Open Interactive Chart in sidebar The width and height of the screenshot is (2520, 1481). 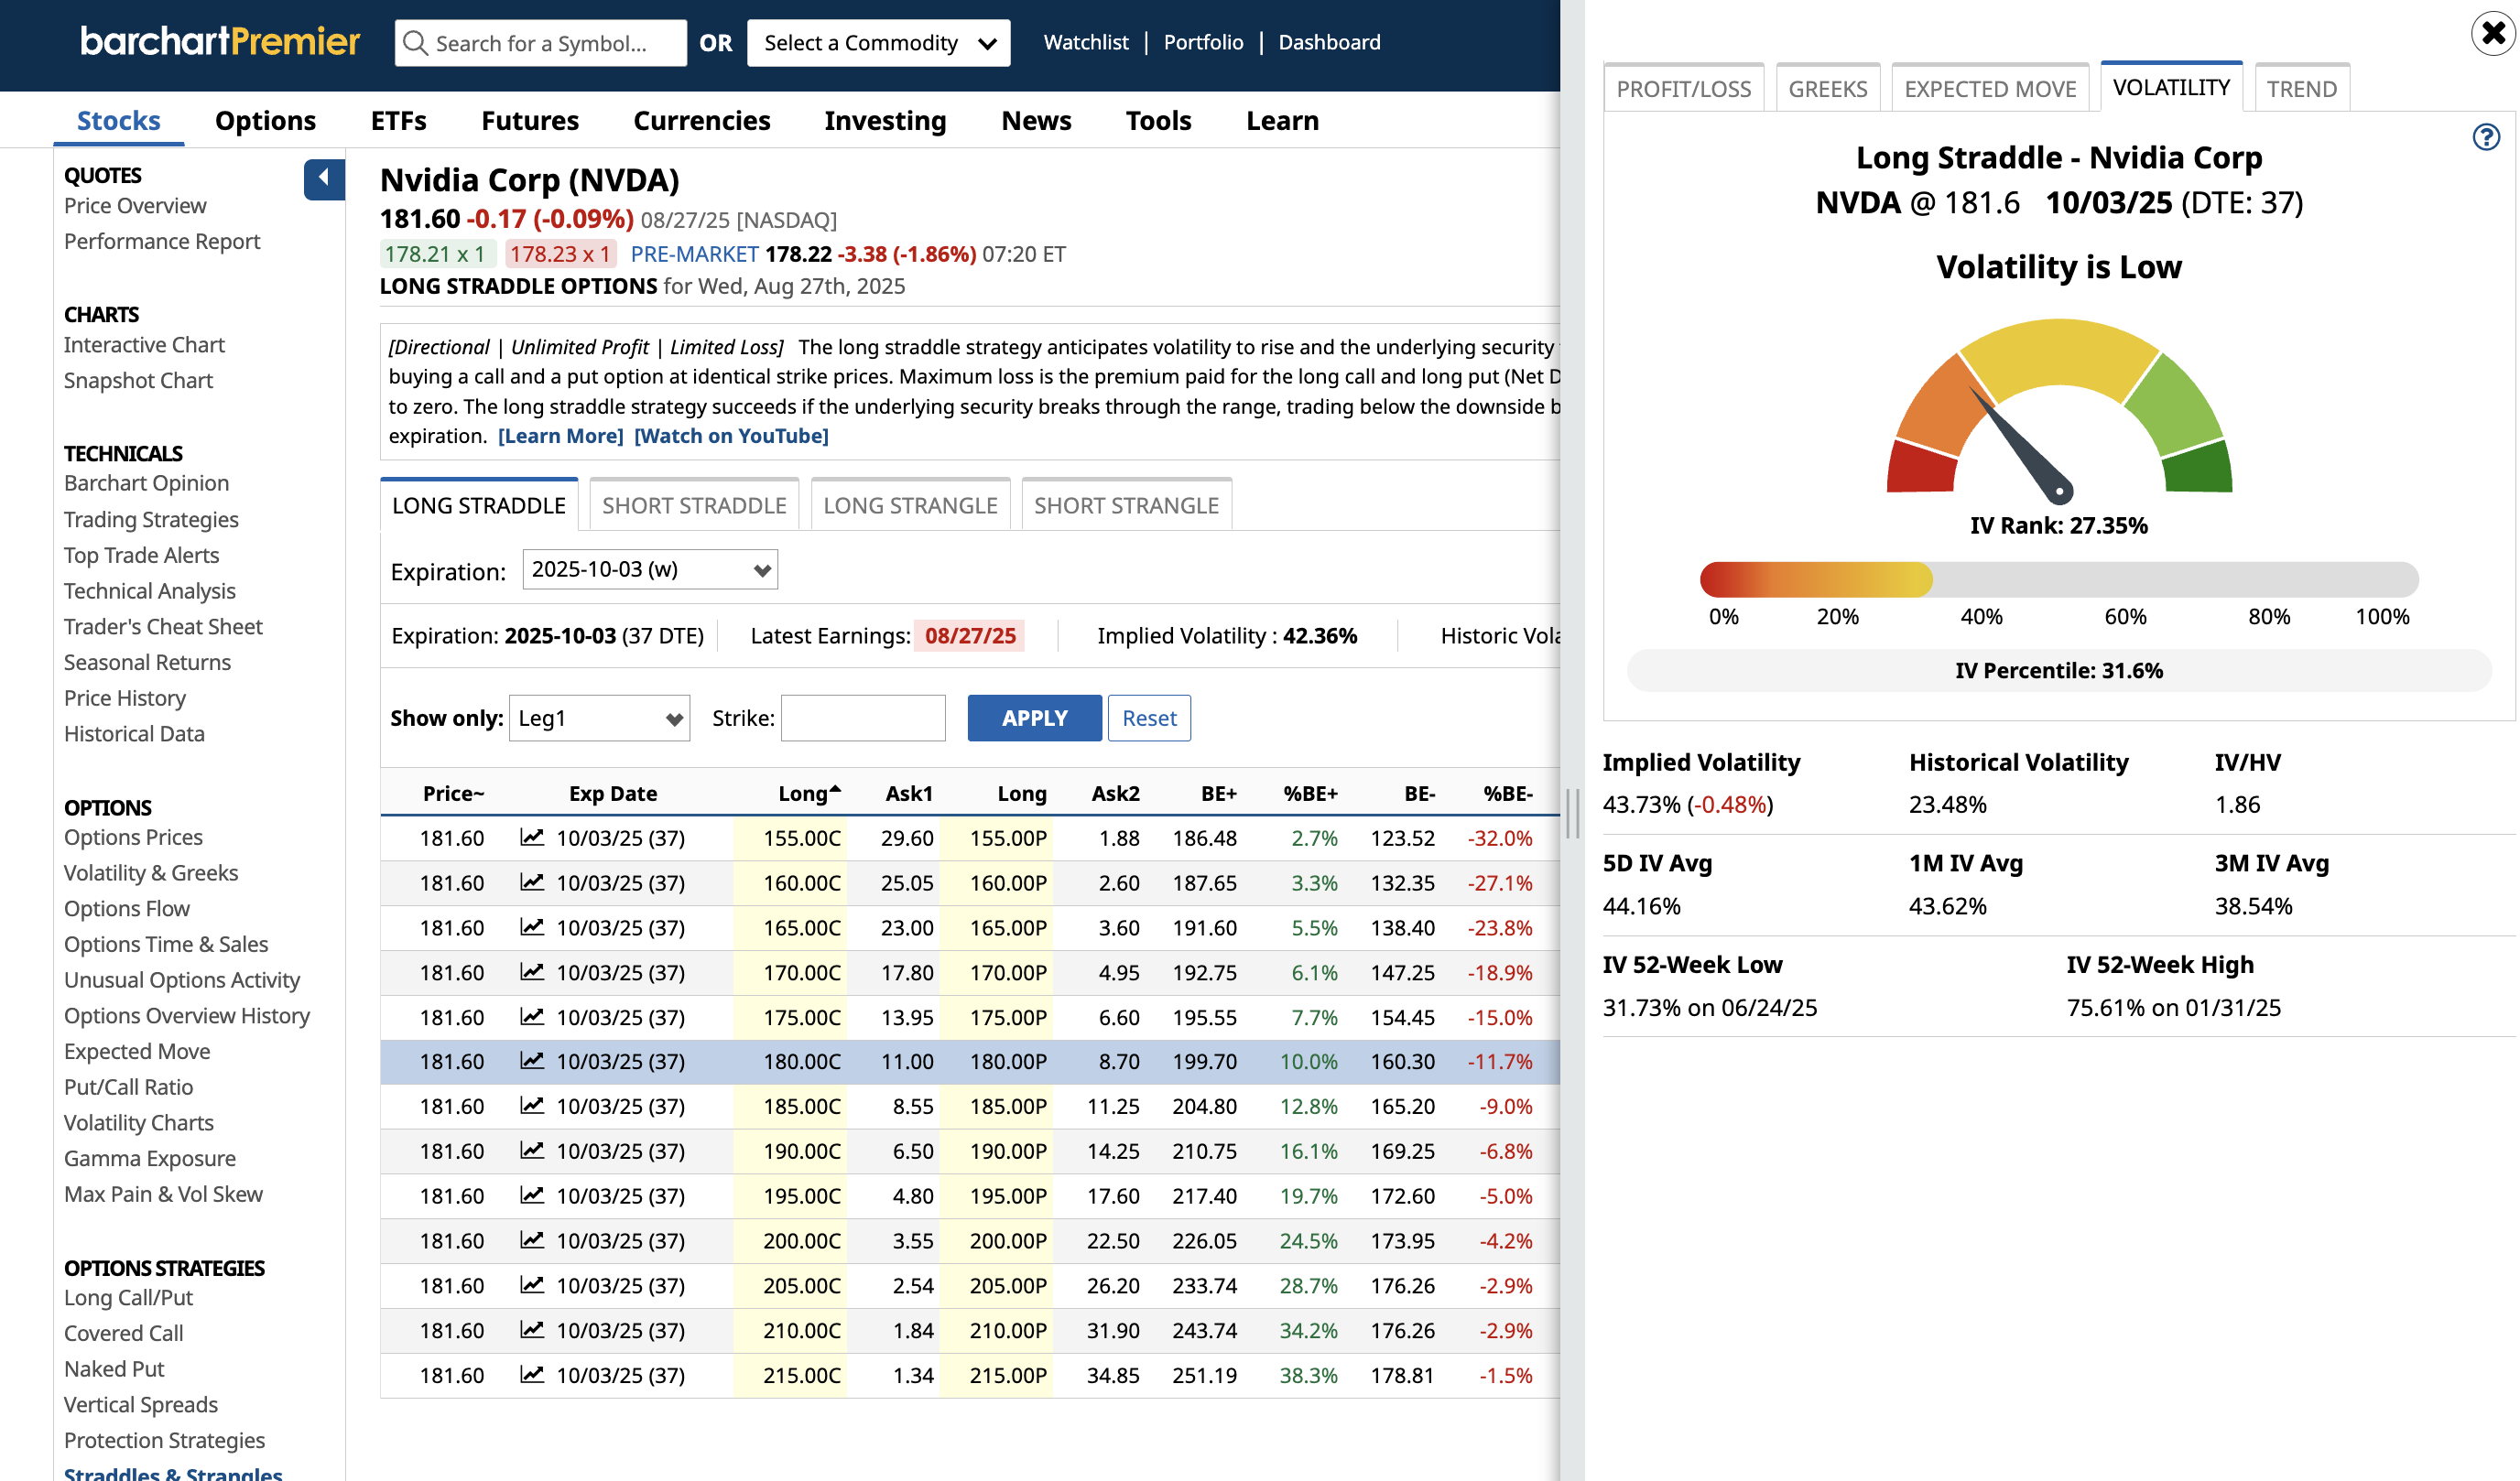pyautogui.click(x=144, y=345)
